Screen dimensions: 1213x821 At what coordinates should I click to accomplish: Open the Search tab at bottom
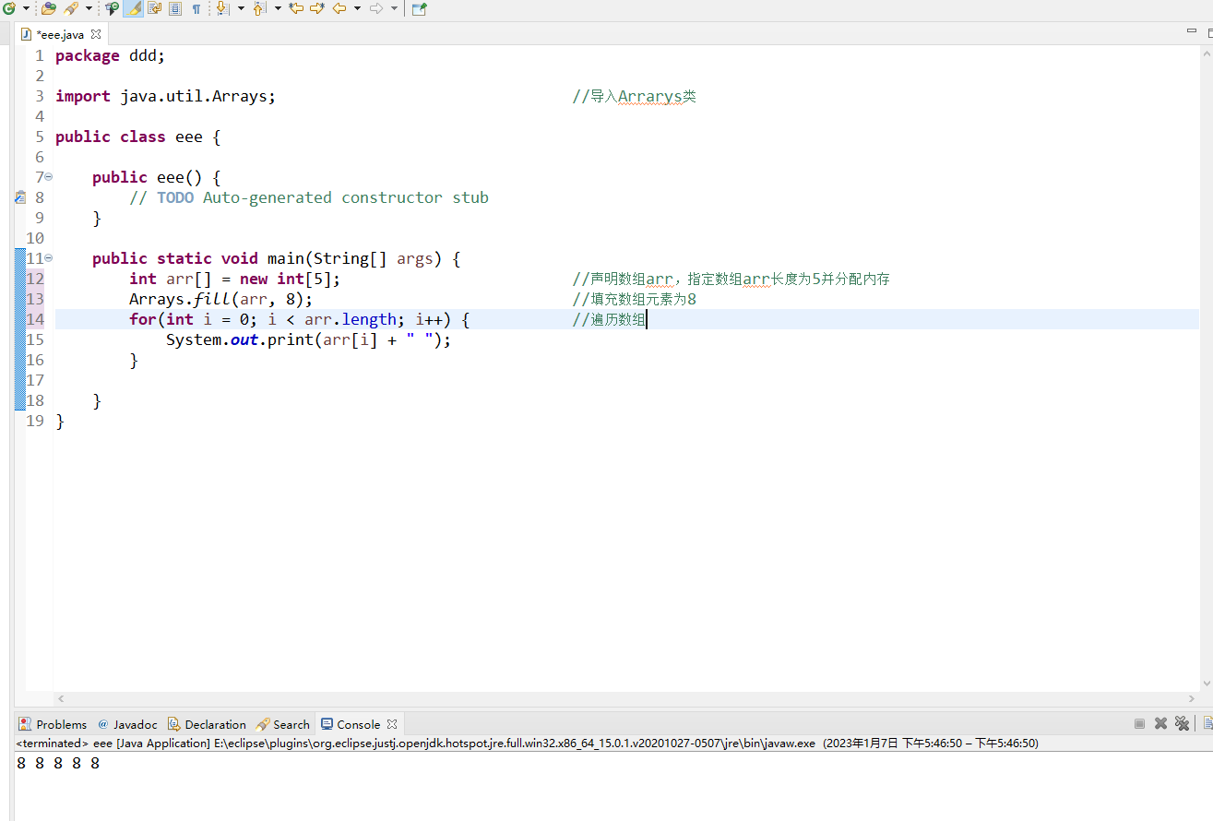pyautogui.click(x=290, y=724)
